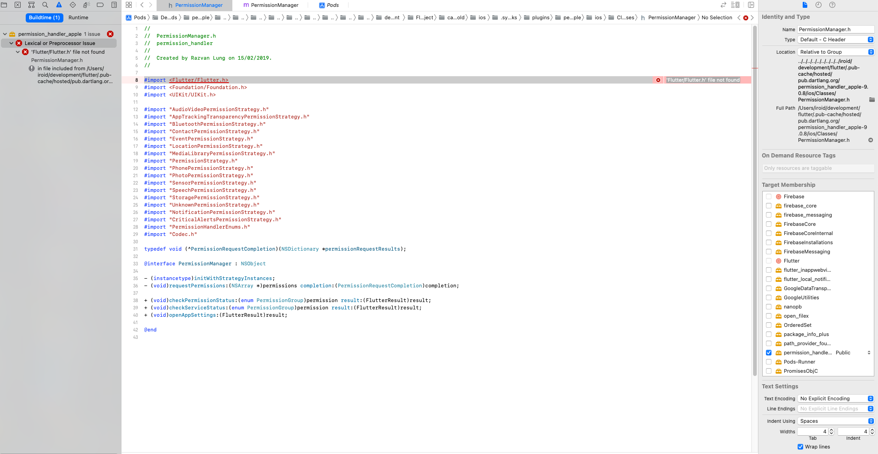Switch to Buildtime issues
The width and height of the screenshot is (878, 454).
tap(45, 17)
